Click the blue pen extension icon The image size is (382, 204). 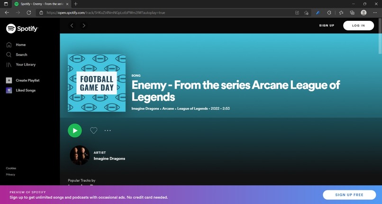[318, 13]
